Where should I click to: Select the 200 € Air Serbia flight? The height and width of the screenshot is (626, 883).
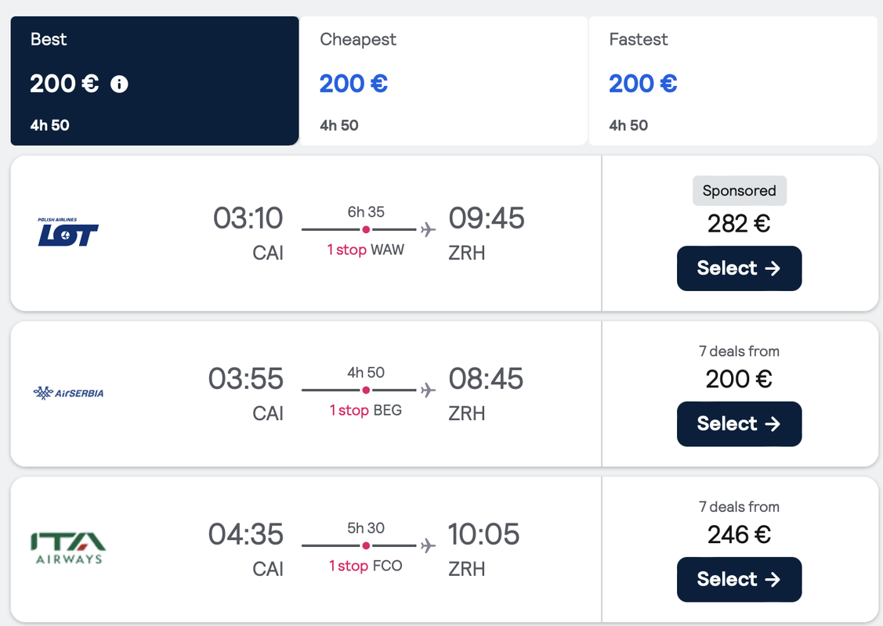coord(739,424)
